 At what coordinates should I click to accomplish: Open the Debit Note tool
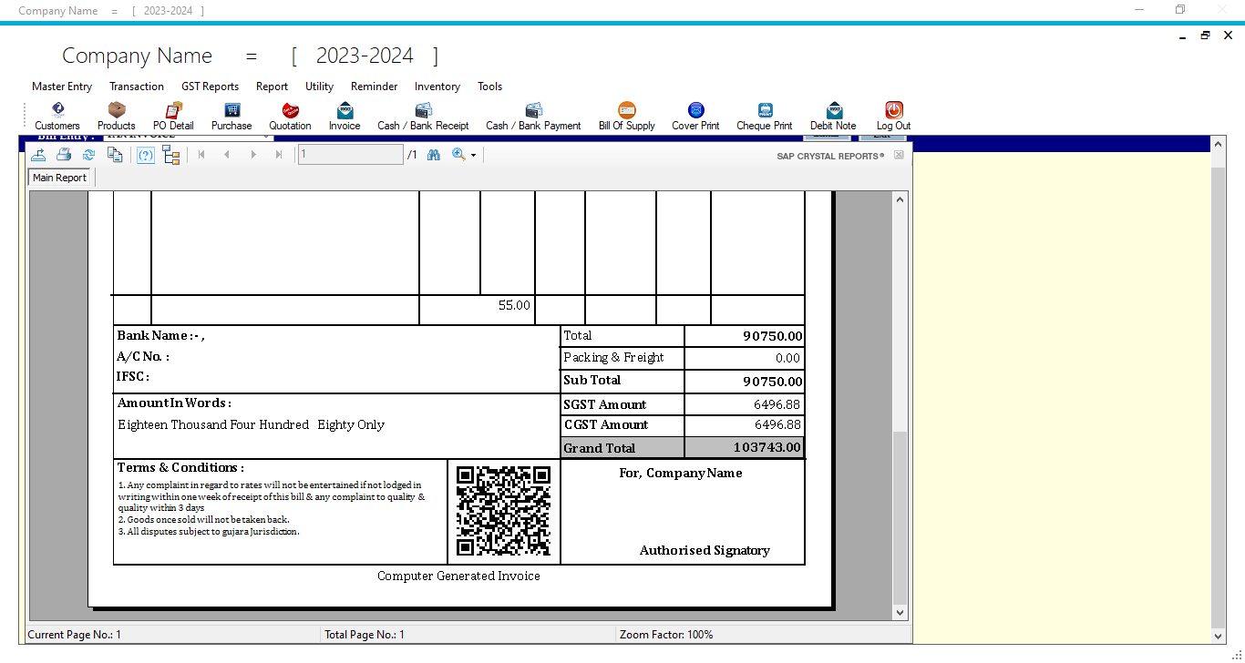tap(831, 116)
